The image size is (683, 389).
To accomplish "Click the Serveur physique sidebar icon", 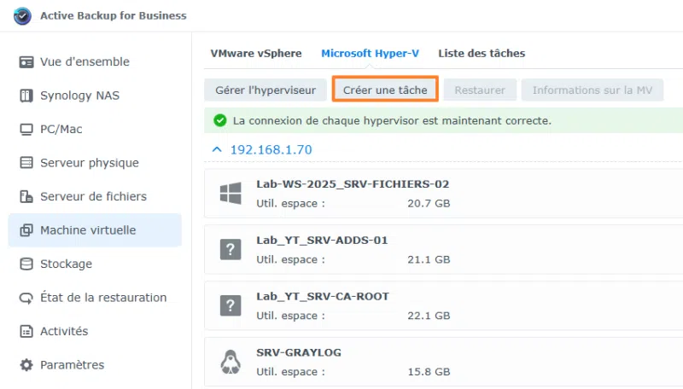I will pyautogui.click(x=26, y=163).
